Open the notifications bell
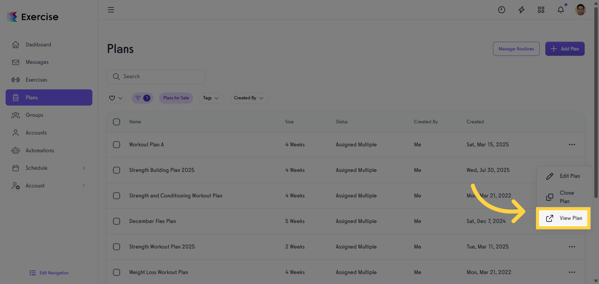This screenshot has height=284, width=599. click(561, 10)
